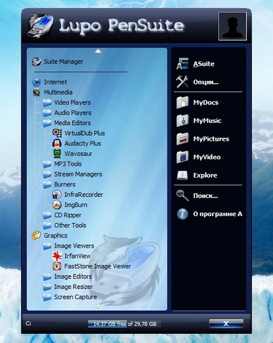The height and width of the screenshot is (343, 273).
Task: Open the VirtualDub Plus icon
Action: pos(57,133)
